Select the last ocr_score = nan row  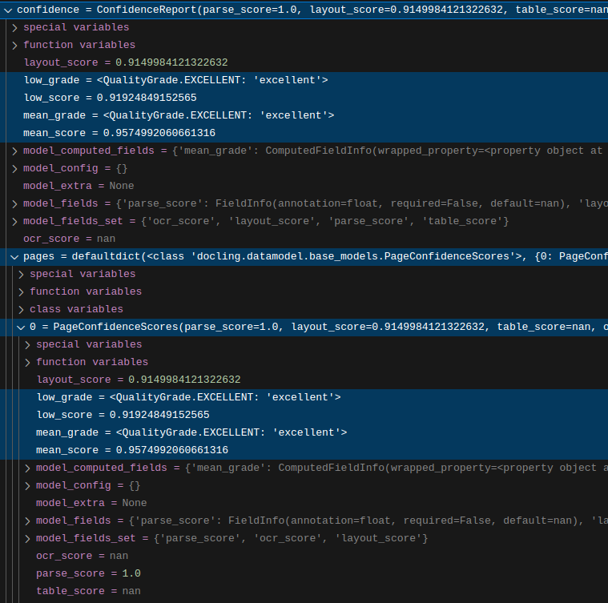pyautogui.click(x=82, y=556)
